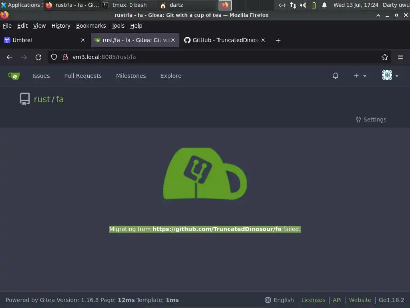
Task: Click the Settings wrench icon
Action: coord(358,120)
